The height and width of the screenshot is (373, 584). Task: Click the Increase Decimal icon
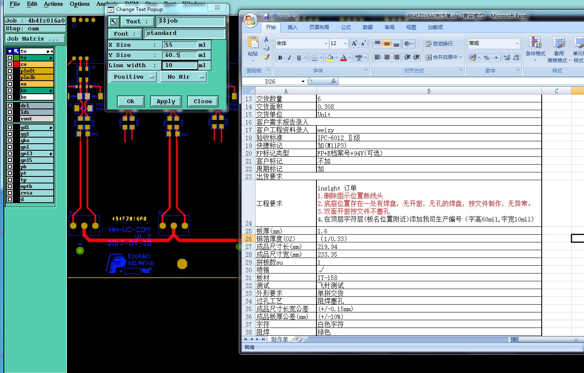click(506, 58)
